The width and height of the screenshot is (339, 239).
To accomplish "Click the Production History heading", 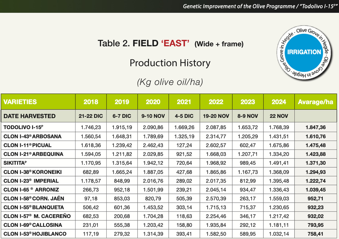I will click(x=170, y=63).
